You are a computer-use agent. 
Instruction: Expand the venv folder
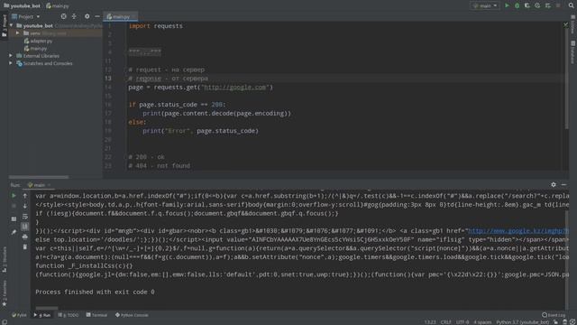(x=17, y=33)
